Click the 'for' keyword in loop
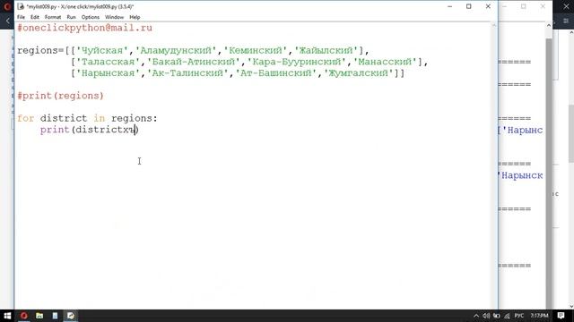The height and width of the screenshot is (322, 574). click(26, 118)
